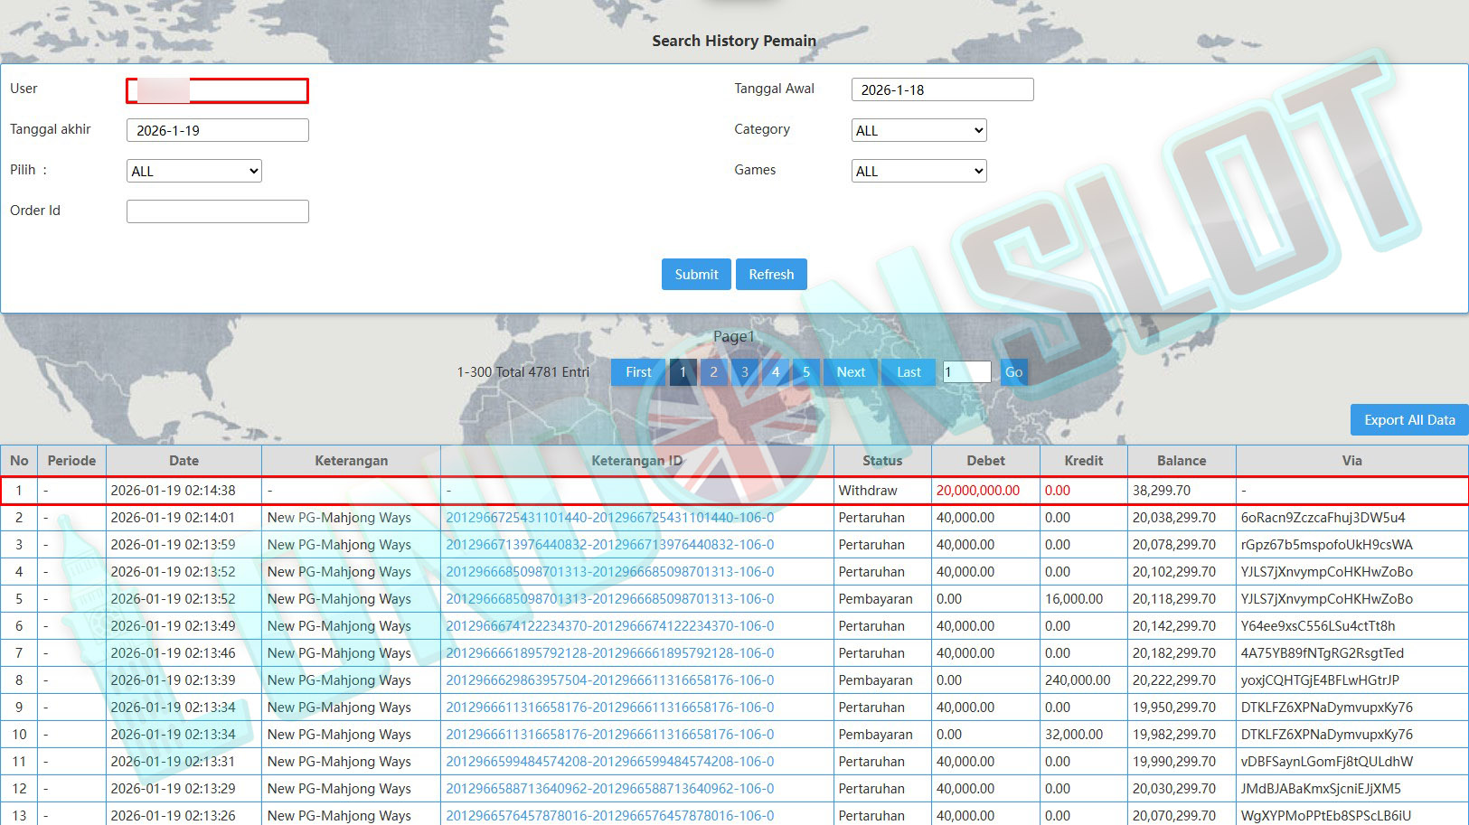Click the User input field
Image resolution: width=1469 pixels, height=825 pixels.
coord(217,90)
